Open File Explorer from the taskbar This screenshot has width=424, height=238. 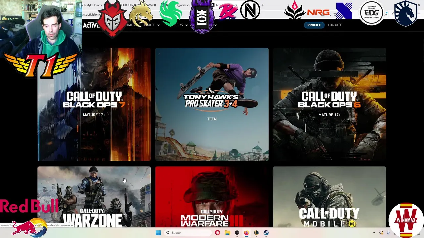(x=227, y=233)
